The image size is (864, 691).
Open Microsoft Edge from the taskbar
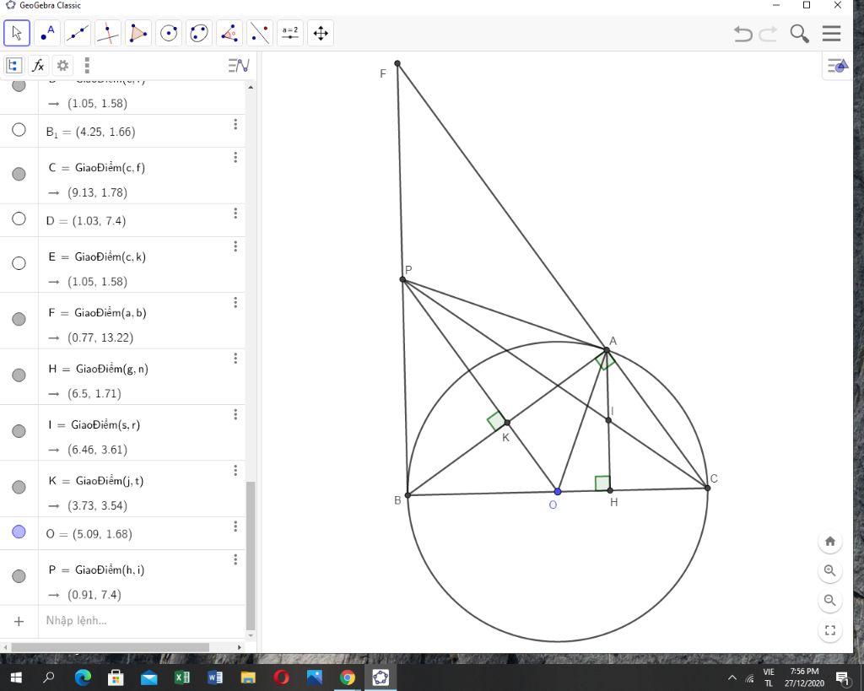[x=83, y=678]
